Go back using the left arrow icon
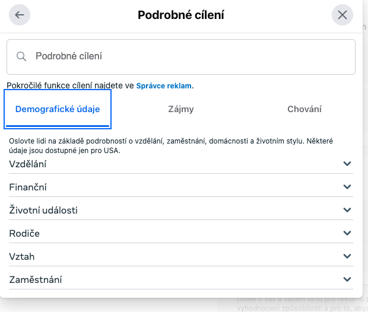Viewport: 368px width, 312px height. (20, 15)
